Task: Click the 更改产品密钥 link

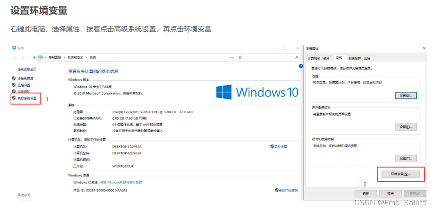Action: (x=288, y=190)
